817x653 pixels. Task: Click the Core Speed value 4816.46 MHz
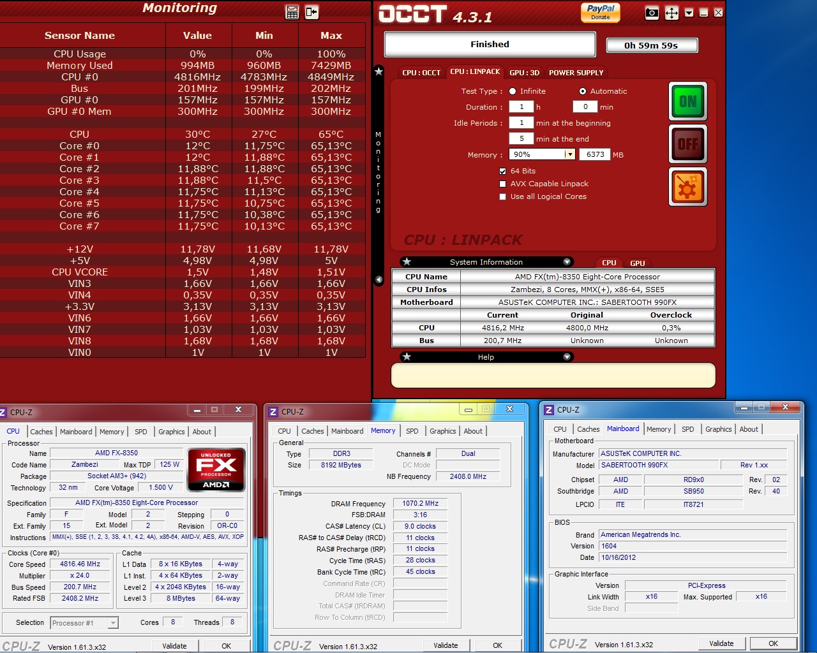(x=80, y=564)
